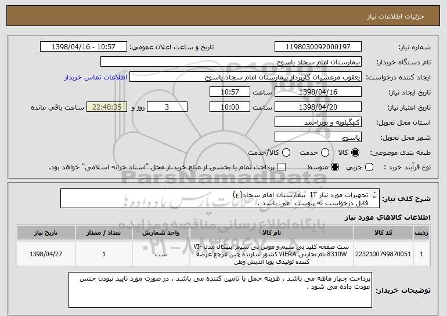The image size is (447, 316).
Task: Click the page title جزئیات اطلاعات نیاز
Action: (x=395, y=16)
